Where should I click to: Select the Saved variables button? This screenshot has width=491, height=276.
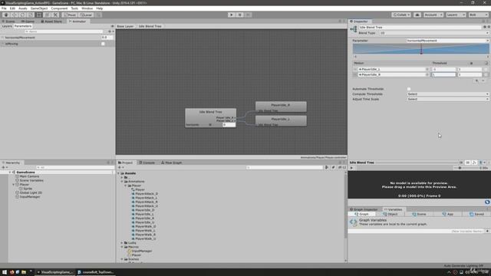pyautogui.click(x=477, y=215)
